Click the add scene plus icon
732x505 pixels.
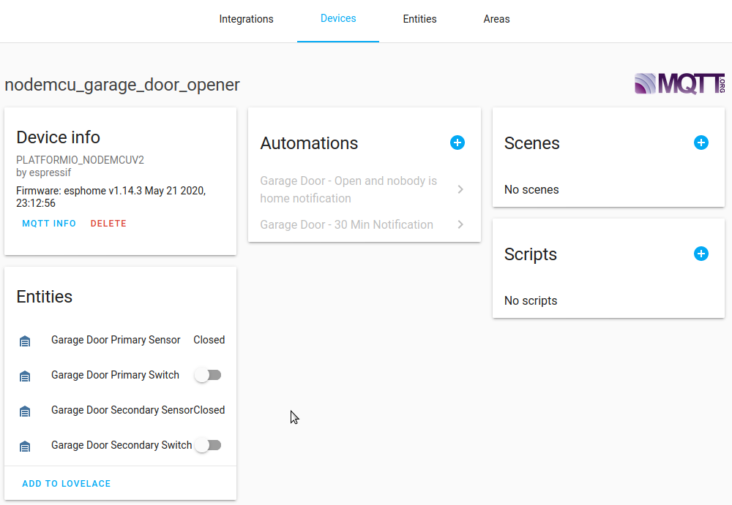pos(701,143)
